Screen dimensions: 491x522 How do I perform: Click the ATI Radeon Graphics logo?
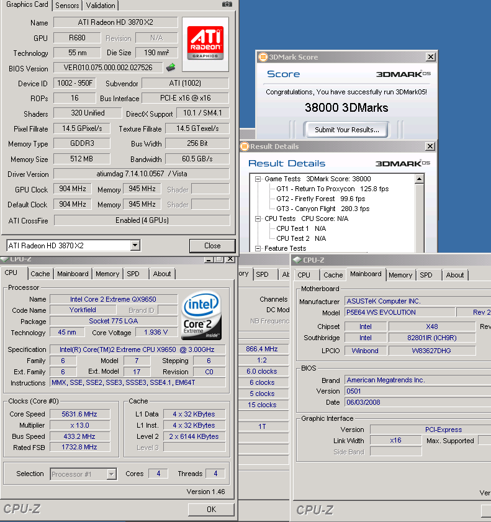tap(205, 43)
